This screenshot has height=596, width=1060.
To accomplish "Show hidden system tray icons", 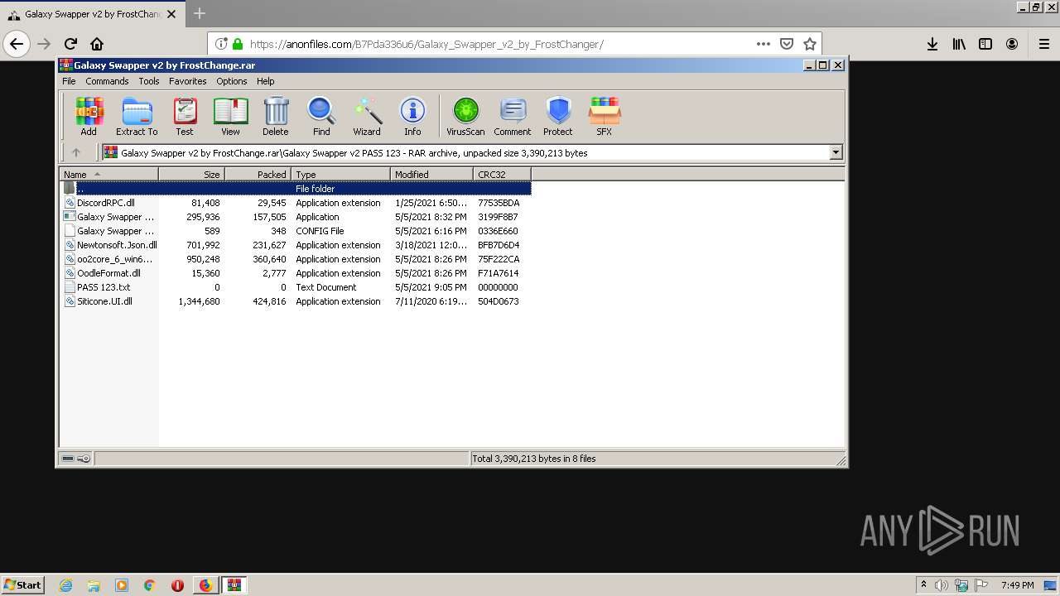I will (923, 585).
